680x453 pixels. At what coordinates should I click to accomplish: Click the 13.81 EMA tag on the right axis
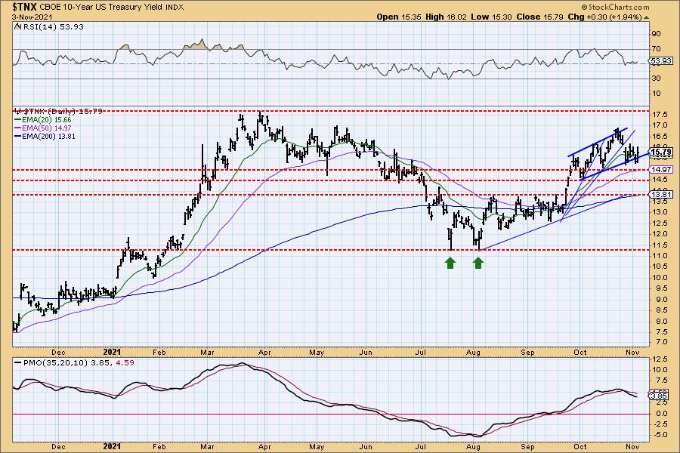coord(661,194)
